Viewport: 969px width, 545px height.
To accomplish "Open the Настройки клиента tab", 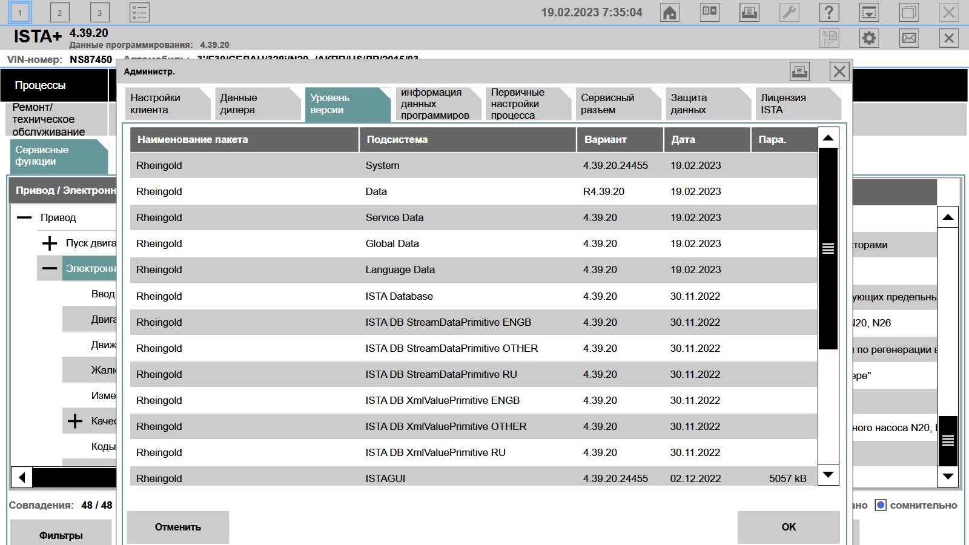I will click(168, 104).
